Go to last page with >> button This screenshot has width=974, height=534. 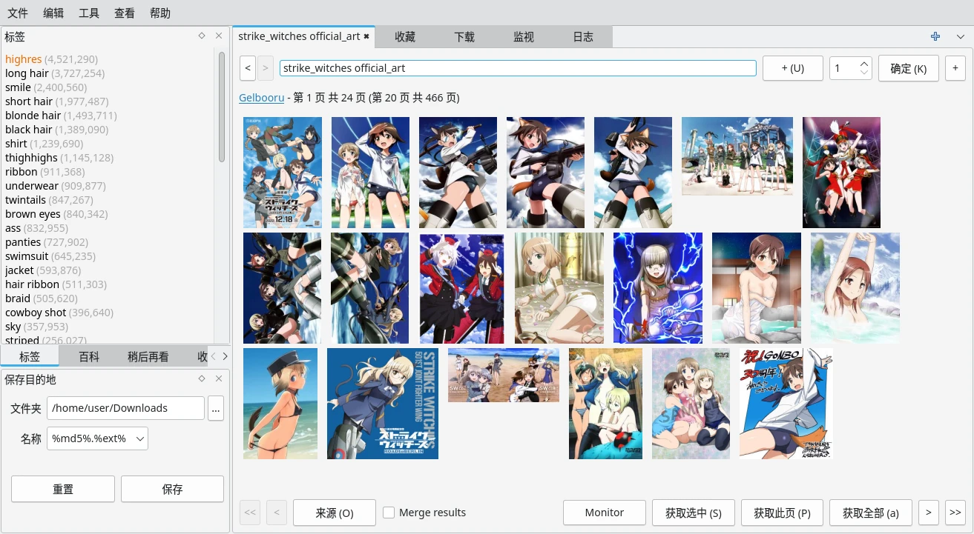(955, 512)
